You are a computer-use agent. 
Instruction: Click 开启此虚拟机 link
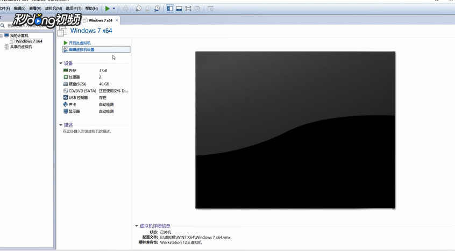click(x=80, y=43)
